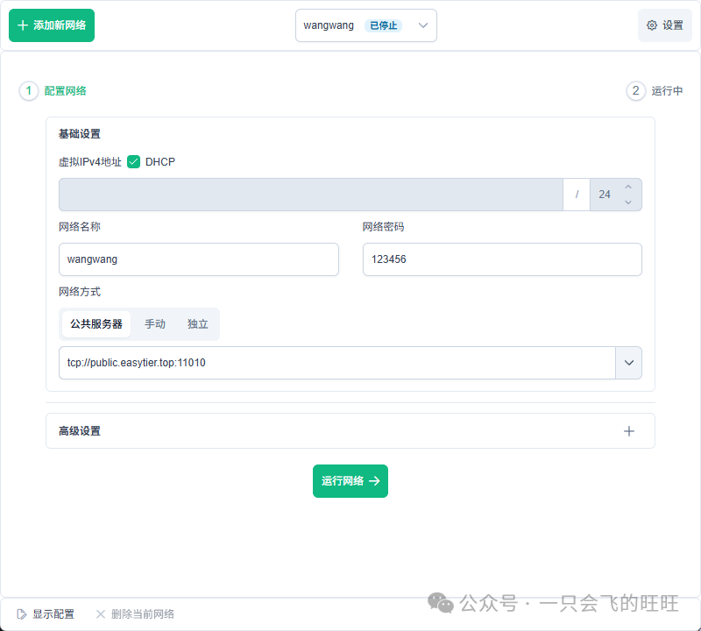Switch to the 独立 network mode tab
Image resolution: width=701 pixels, height=631 pixels.
pos(198,324)
